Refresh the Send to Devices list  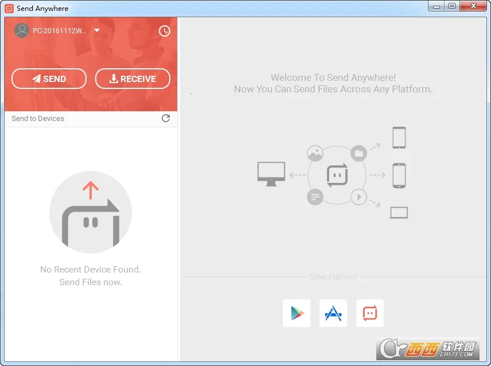(x=166, y=118)
